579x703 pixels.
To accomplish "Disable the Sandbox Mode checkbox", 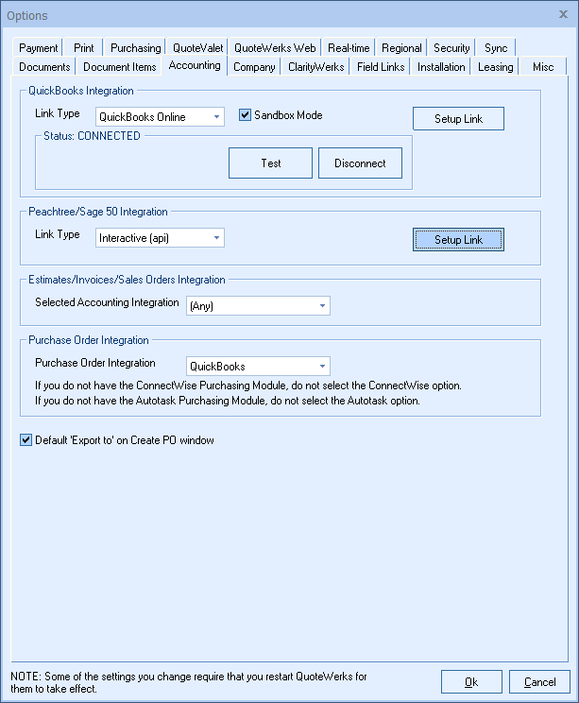I will (x=245, y=115).
